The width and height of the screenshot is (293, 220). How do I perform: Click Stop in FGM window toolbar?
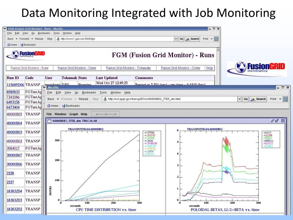(50, 39)
